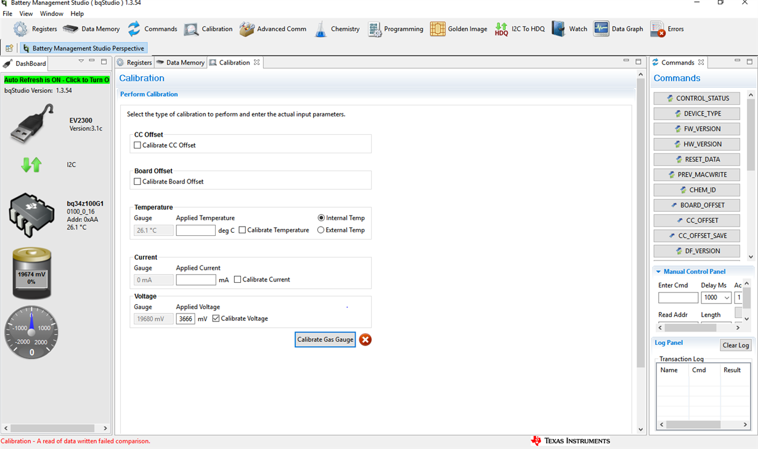Click the Calibration panel vertical scrollbar

(641, 223)
